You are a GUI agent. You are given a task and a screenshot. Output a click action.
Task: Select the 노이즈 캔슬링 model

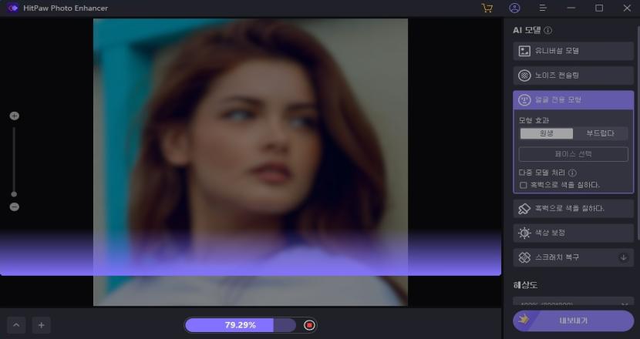pyautogui.click(x=573, y=76)
